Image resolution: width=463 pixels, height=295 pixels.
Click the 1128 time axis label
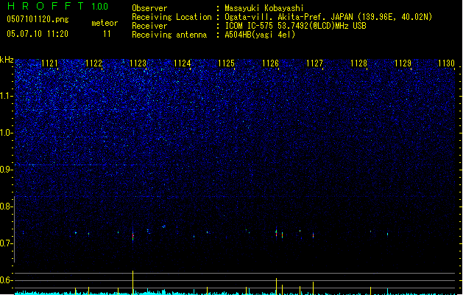[358, 63]
